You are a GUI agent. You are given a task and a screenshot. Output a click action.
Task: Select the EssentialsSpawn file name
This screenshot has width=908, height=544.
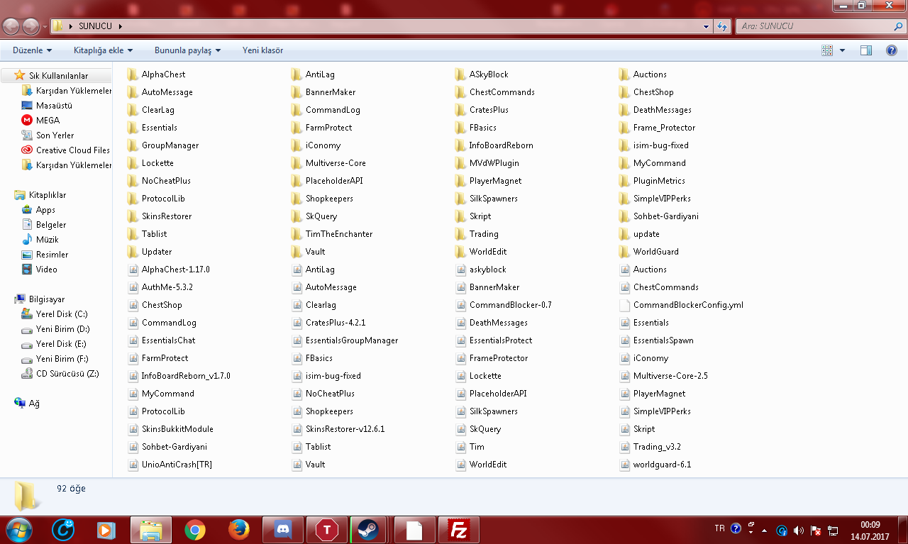663,340
